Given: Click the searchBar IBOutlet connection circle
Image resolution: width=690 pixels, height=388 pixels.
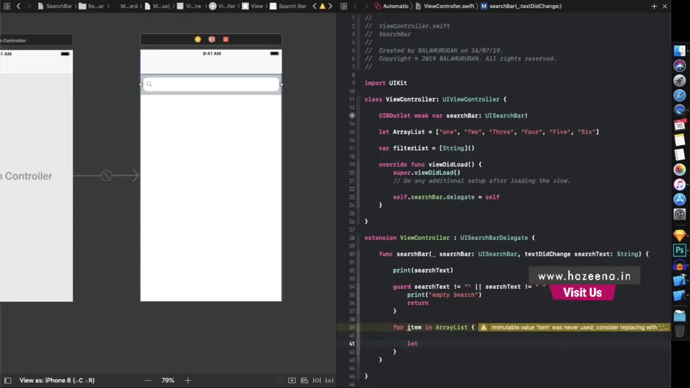Looking at the screenshot, I should pos(352,115).
